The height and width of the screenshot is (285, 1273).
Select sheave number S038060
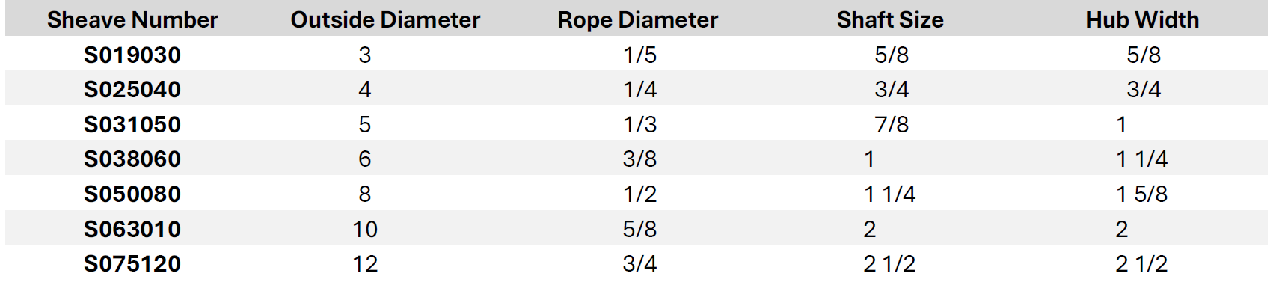pyautogui.click(x=132, y=159)
